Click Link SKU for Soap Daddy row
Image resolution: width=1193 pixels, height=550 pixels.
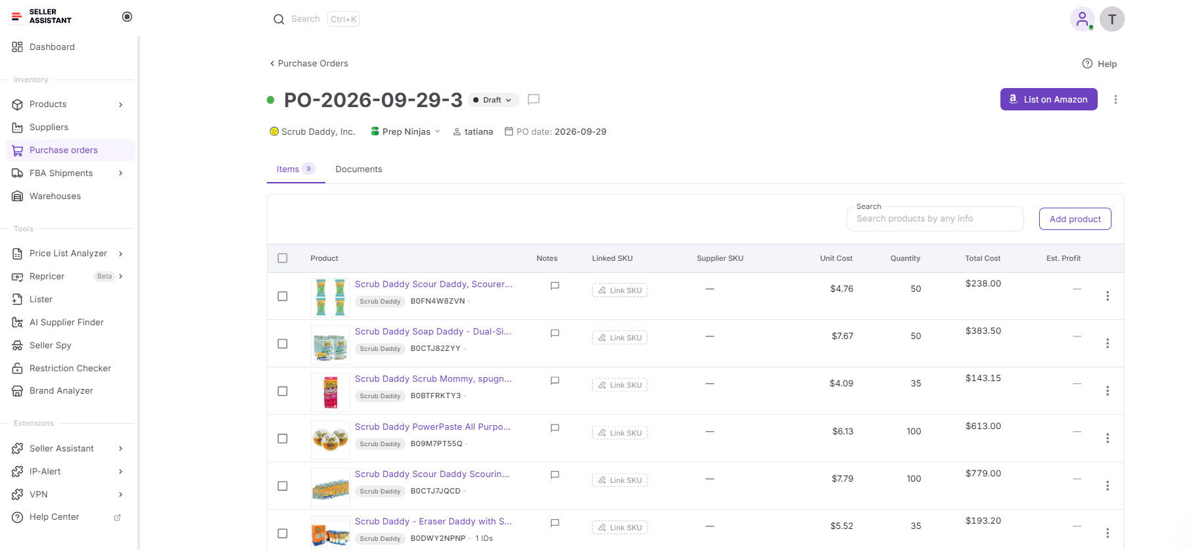(x=620, y=338)
